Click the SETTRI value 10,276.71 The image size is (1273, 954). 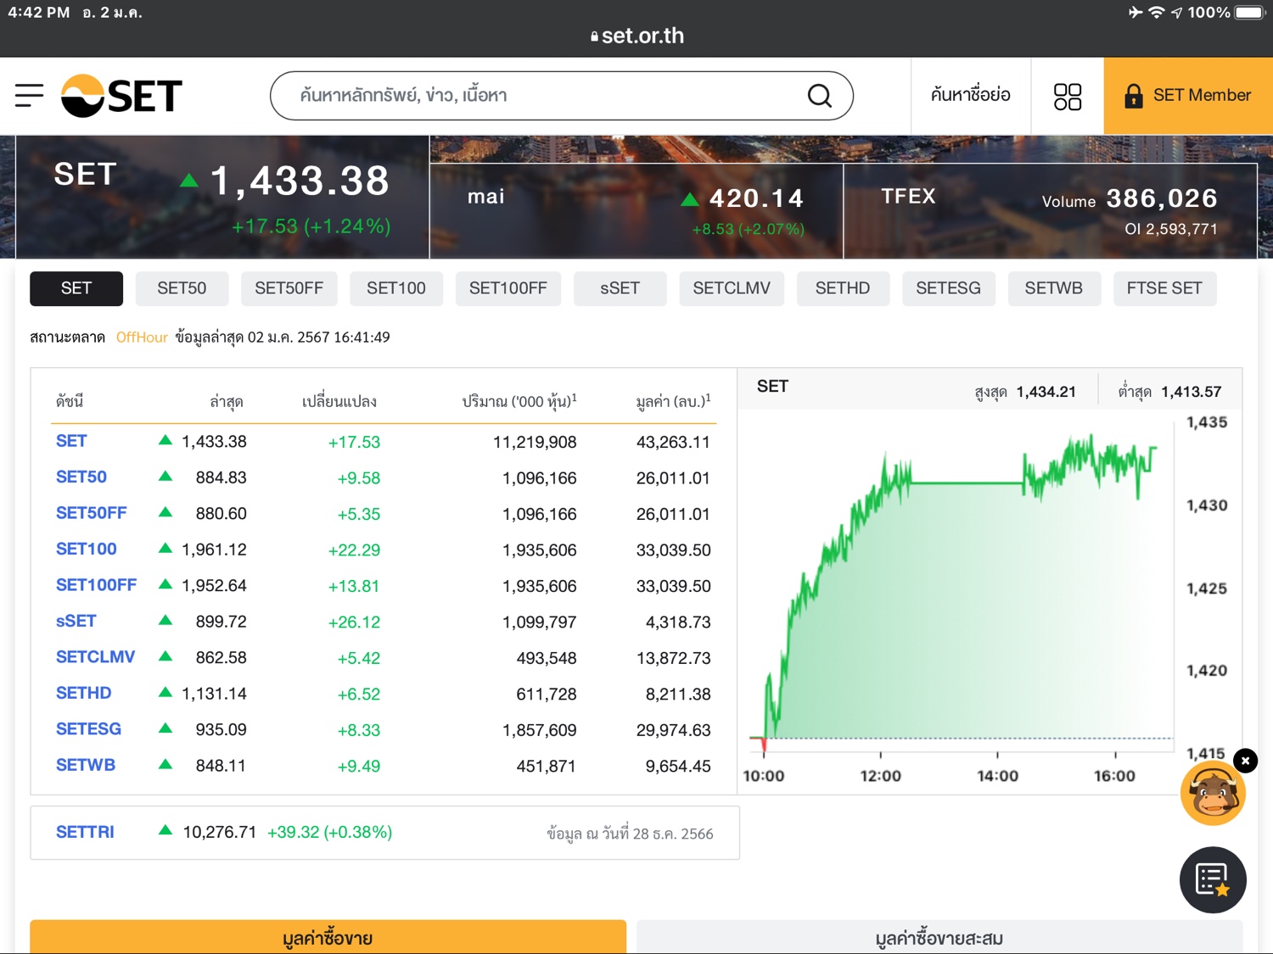click(220, 833)
